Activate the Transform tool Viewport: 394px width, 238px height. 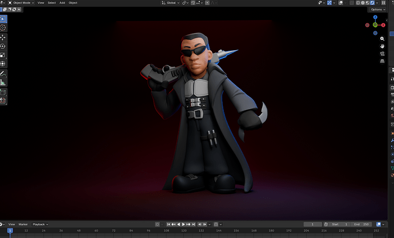point(3,64)
